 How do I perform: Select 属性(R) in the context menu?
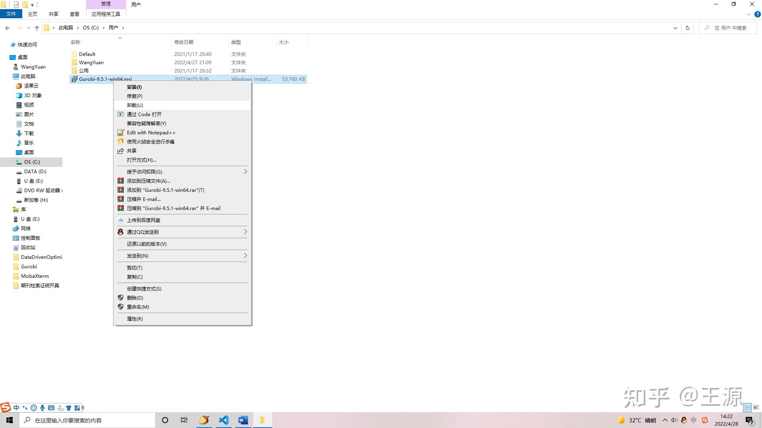(135, 319)
